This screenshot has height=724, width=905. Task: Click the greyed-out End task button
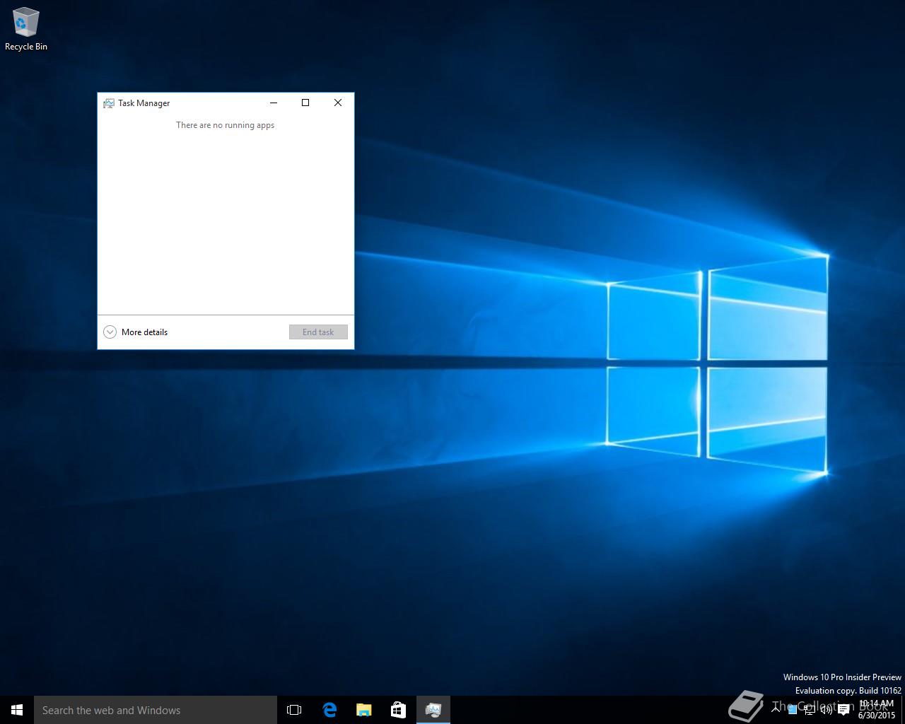point(318,332)
